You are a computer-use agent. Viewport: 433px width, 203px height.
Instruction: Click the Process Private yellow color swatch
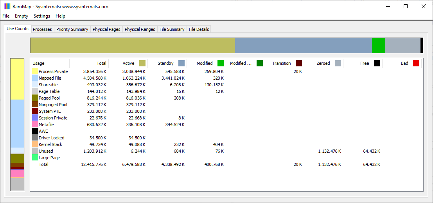click(x=35, y=71)
